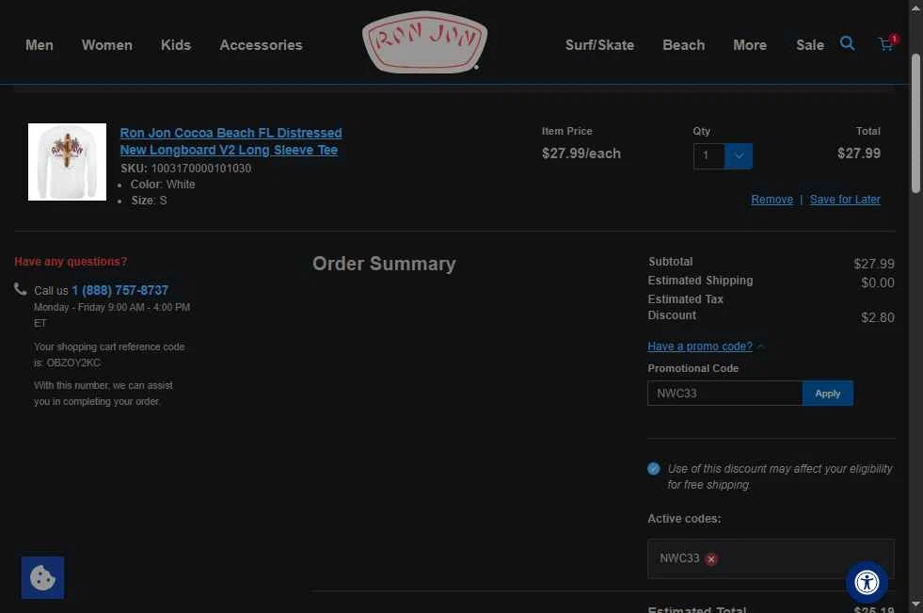Open Ron Jon Cocoa Beach tee product link

coord(231,141)
